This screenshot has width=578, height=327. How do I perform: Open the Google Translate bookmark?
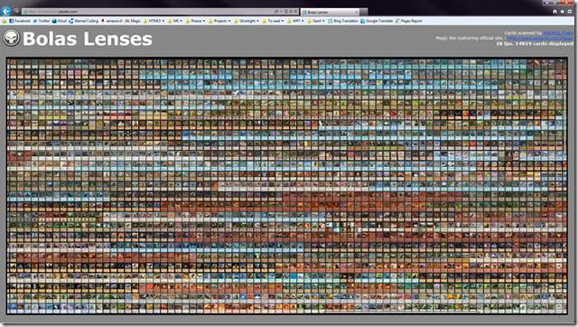point(377,21)
